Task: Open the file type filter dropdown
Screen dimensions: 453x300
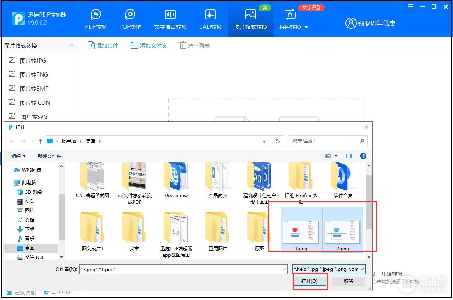Action: (x=329, y=269)
